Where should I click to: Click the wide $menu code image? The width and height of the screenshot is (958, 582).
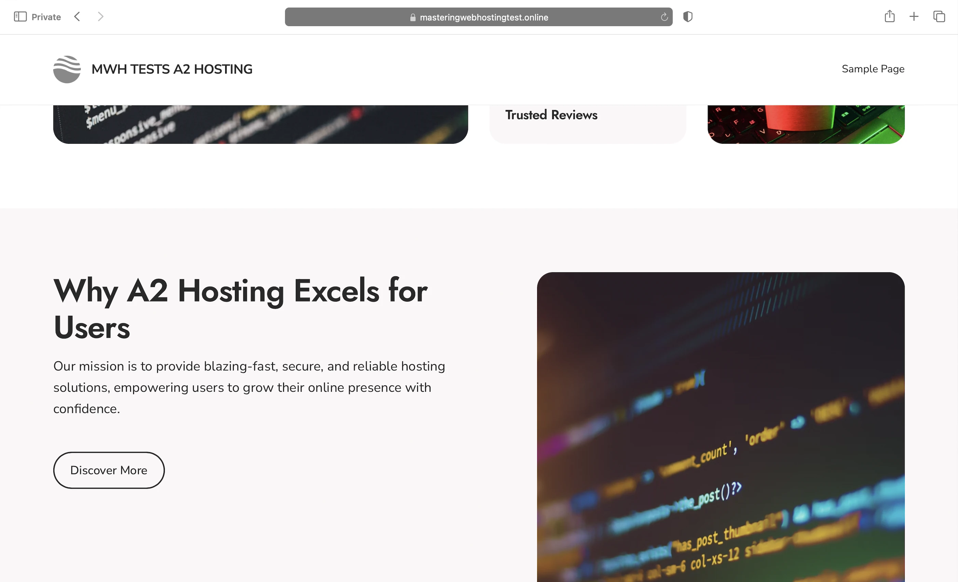pos(260,124)
